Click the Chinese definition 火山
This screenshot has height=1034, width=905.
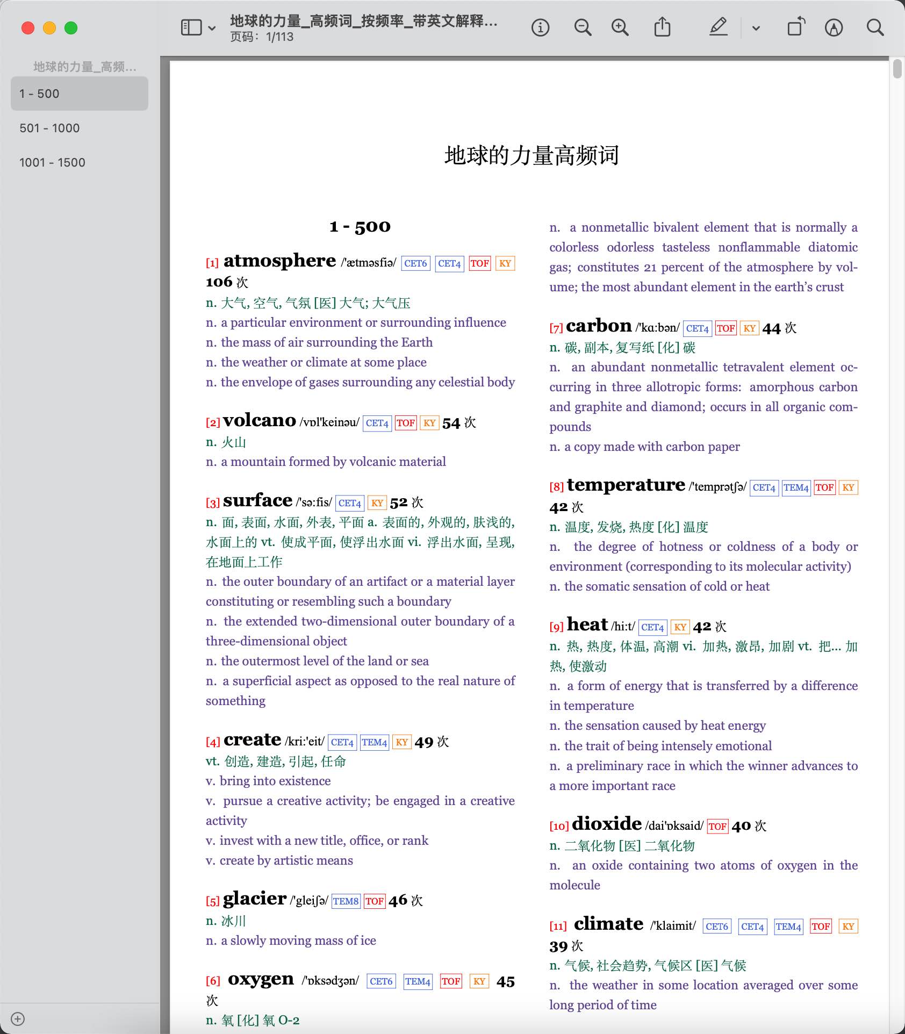pyautogui.click(x=233, y=442)
